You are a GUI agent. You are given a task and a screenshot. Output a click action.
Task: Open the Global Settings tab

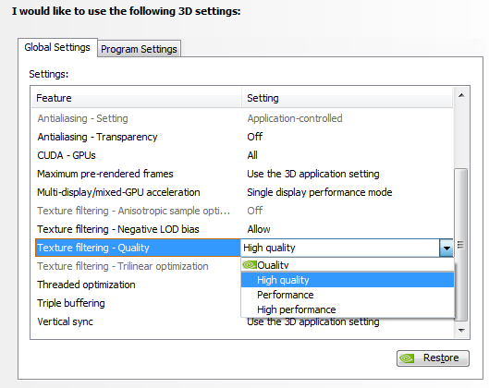click(x=57, y=47)
